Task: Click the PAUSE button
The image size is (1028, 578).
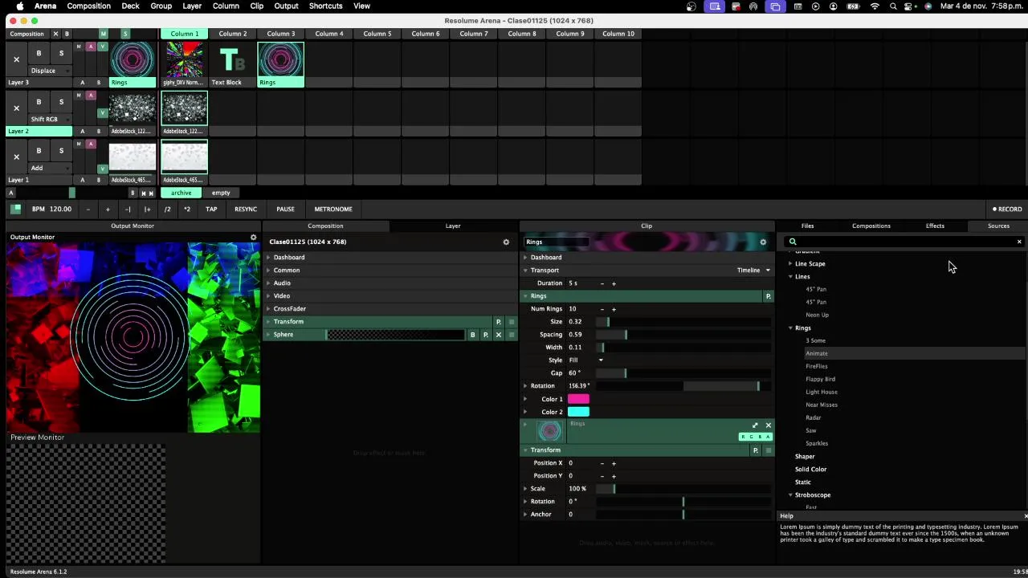Action: tap(285, 210)
